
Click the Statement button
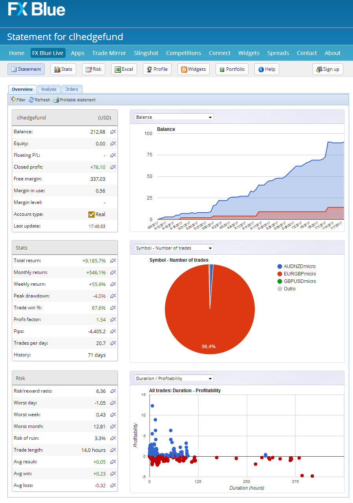click(x=26, y=69)
